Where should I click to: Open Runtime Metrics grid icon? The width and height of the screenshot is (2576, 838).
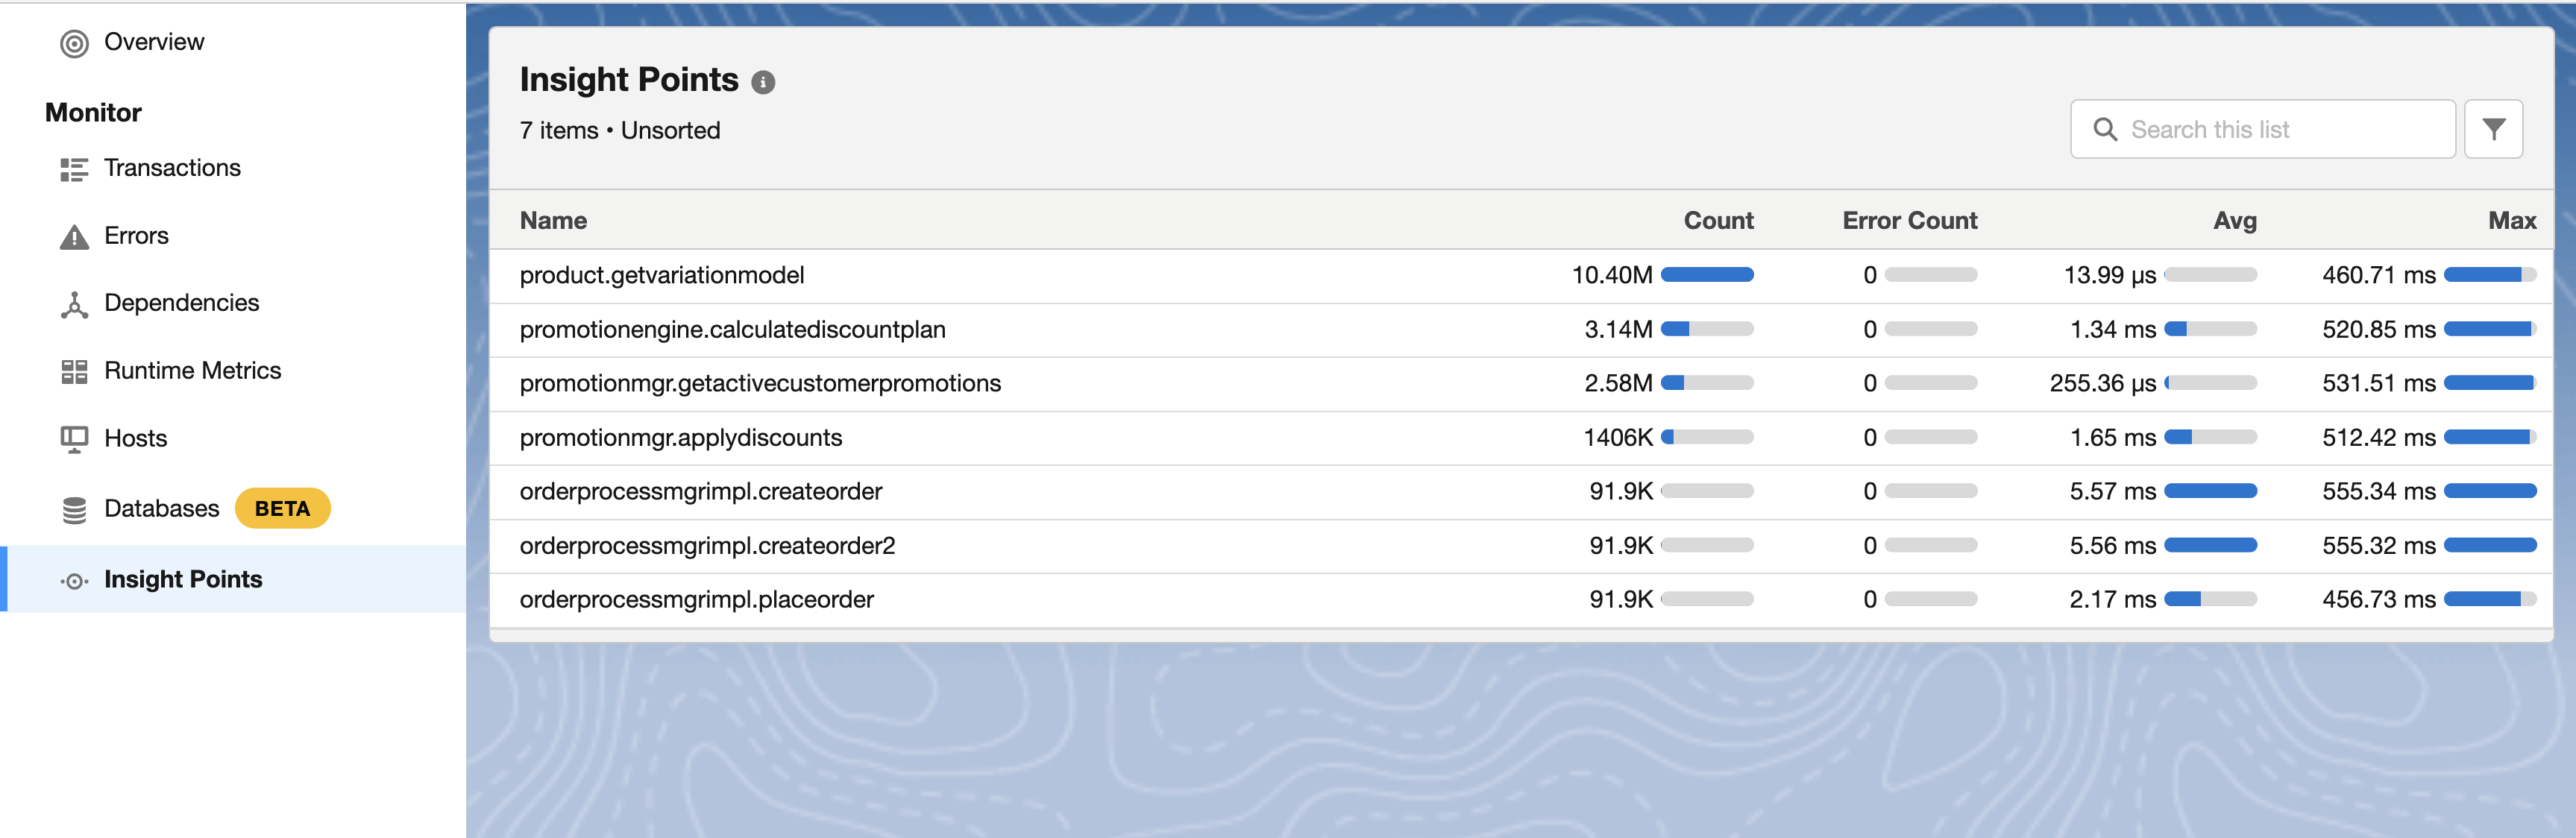click(73, 370)
